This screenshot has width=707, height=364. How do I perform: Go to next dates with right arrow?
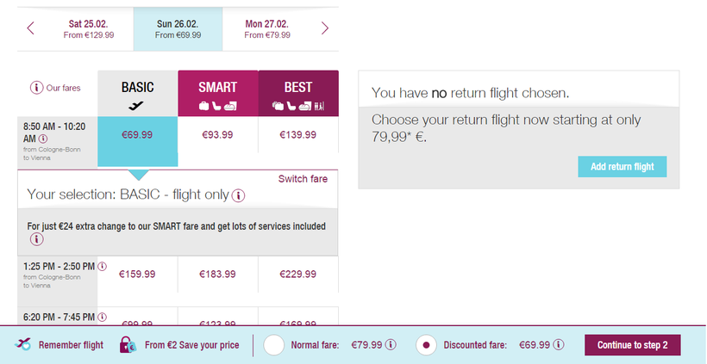[x=325, y=28]
